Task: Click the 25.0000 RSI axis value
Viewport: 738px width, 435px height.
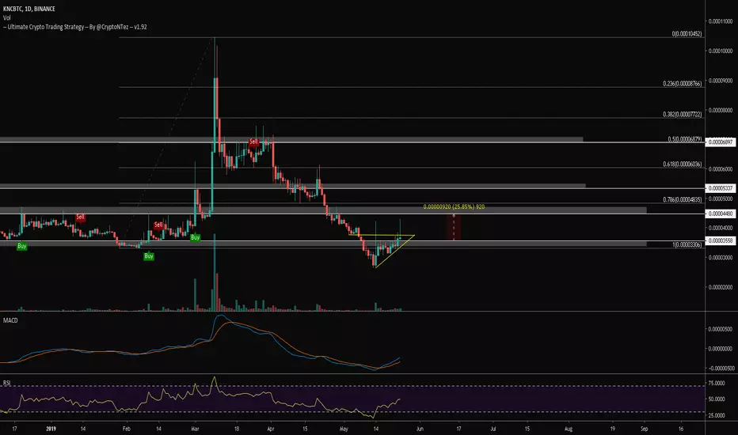Action: (x=717, y=415)
